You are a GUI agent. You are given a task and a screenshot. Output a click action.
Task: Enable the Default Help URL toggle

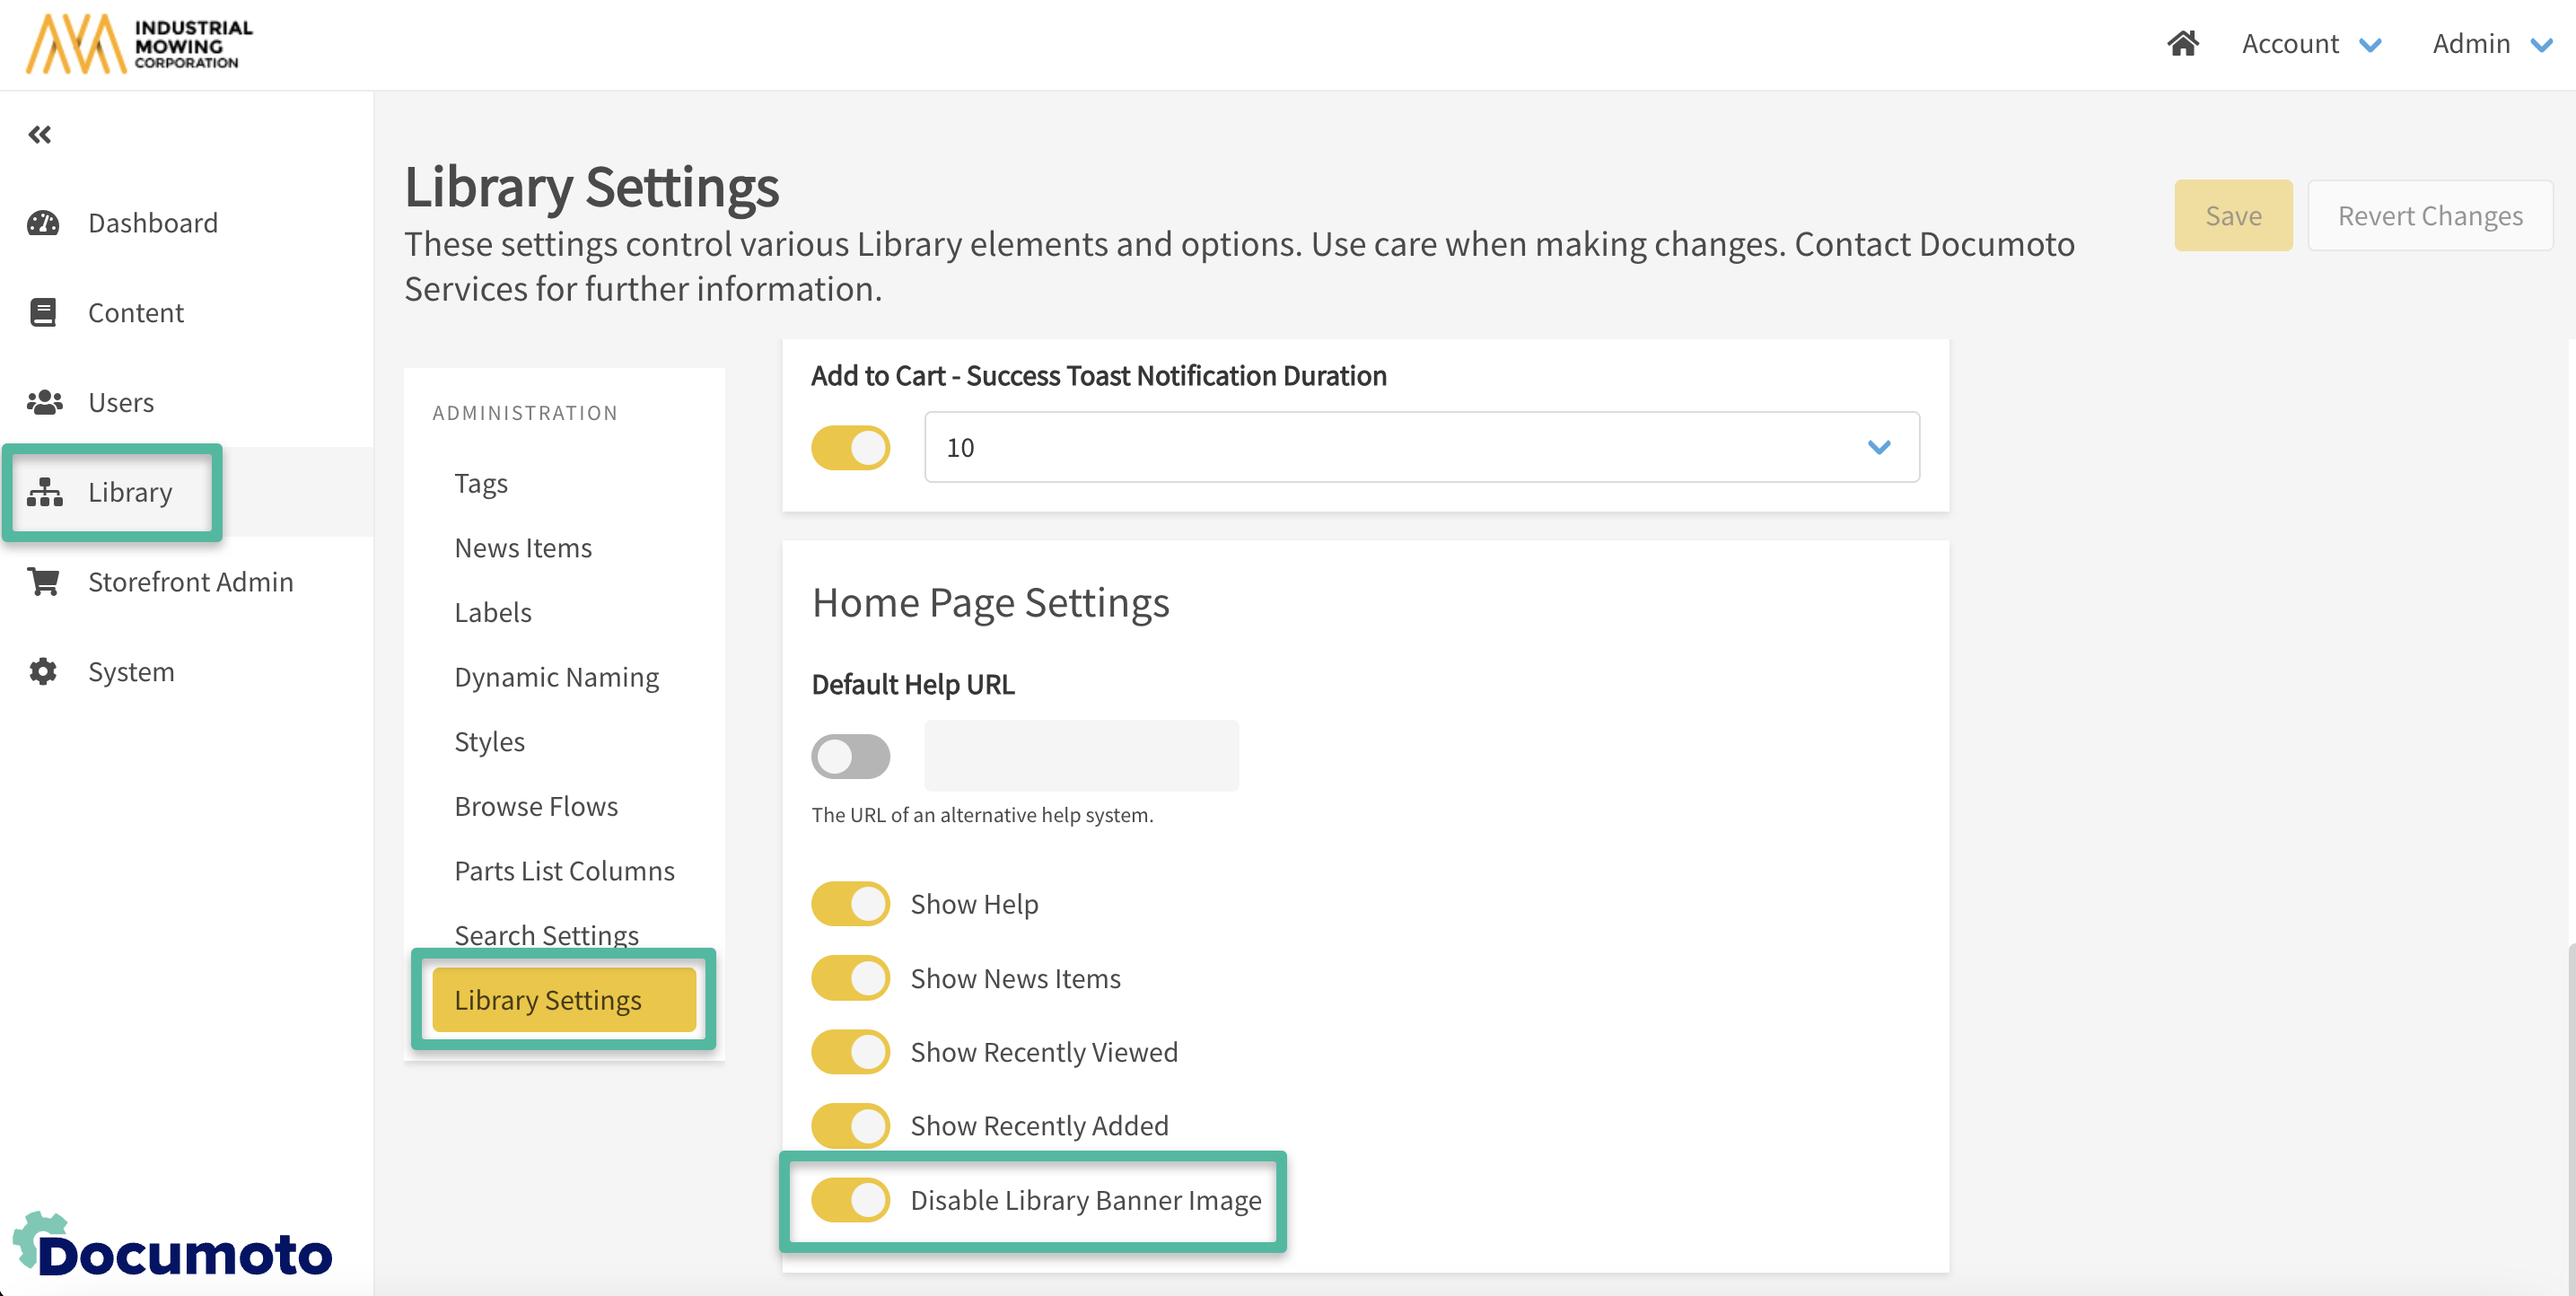point(850,756)
